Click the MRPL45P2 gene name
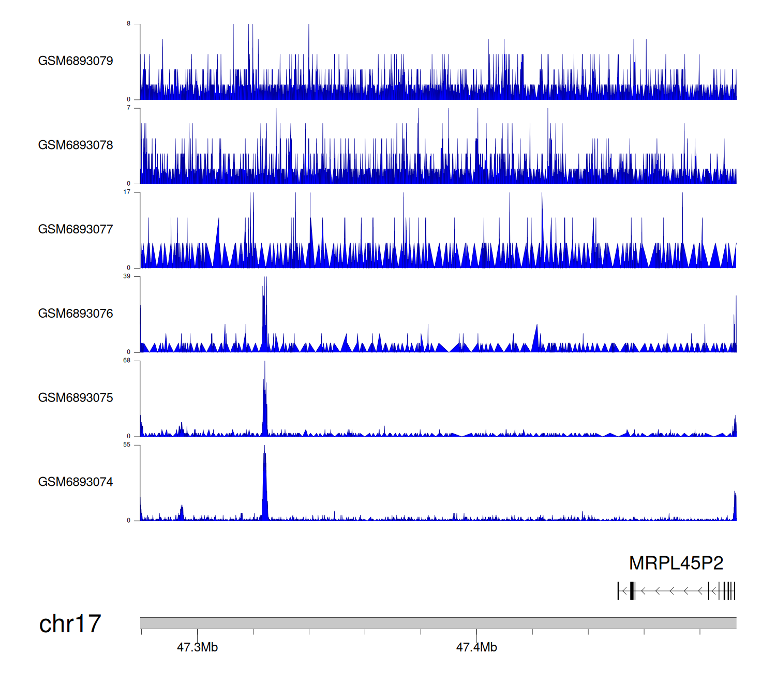Image resolution: width=776 pixels, height=683 pixels. point(676,563)
